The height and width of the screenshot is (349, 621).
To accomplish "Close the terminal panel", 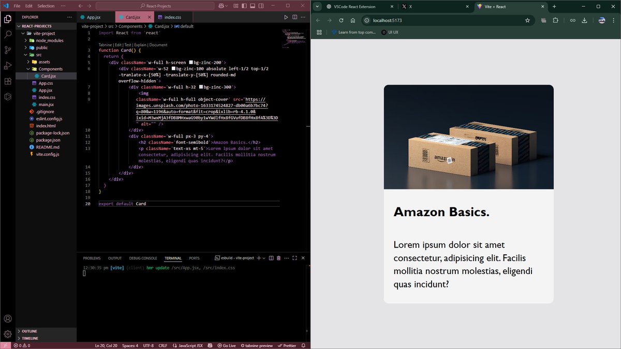I will coord(303,258).
